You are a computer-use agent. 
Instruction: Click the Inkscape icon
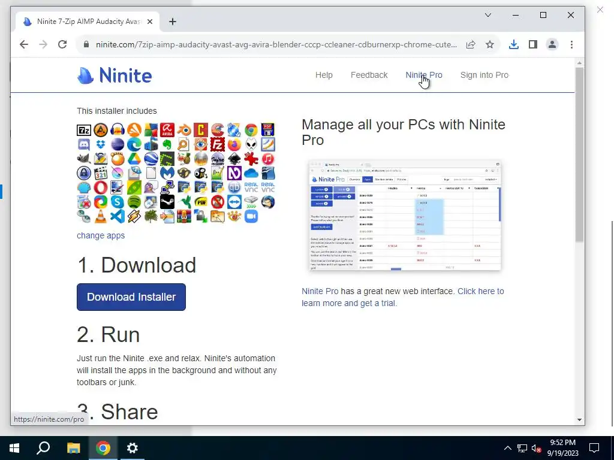click(x=234, y=159)
